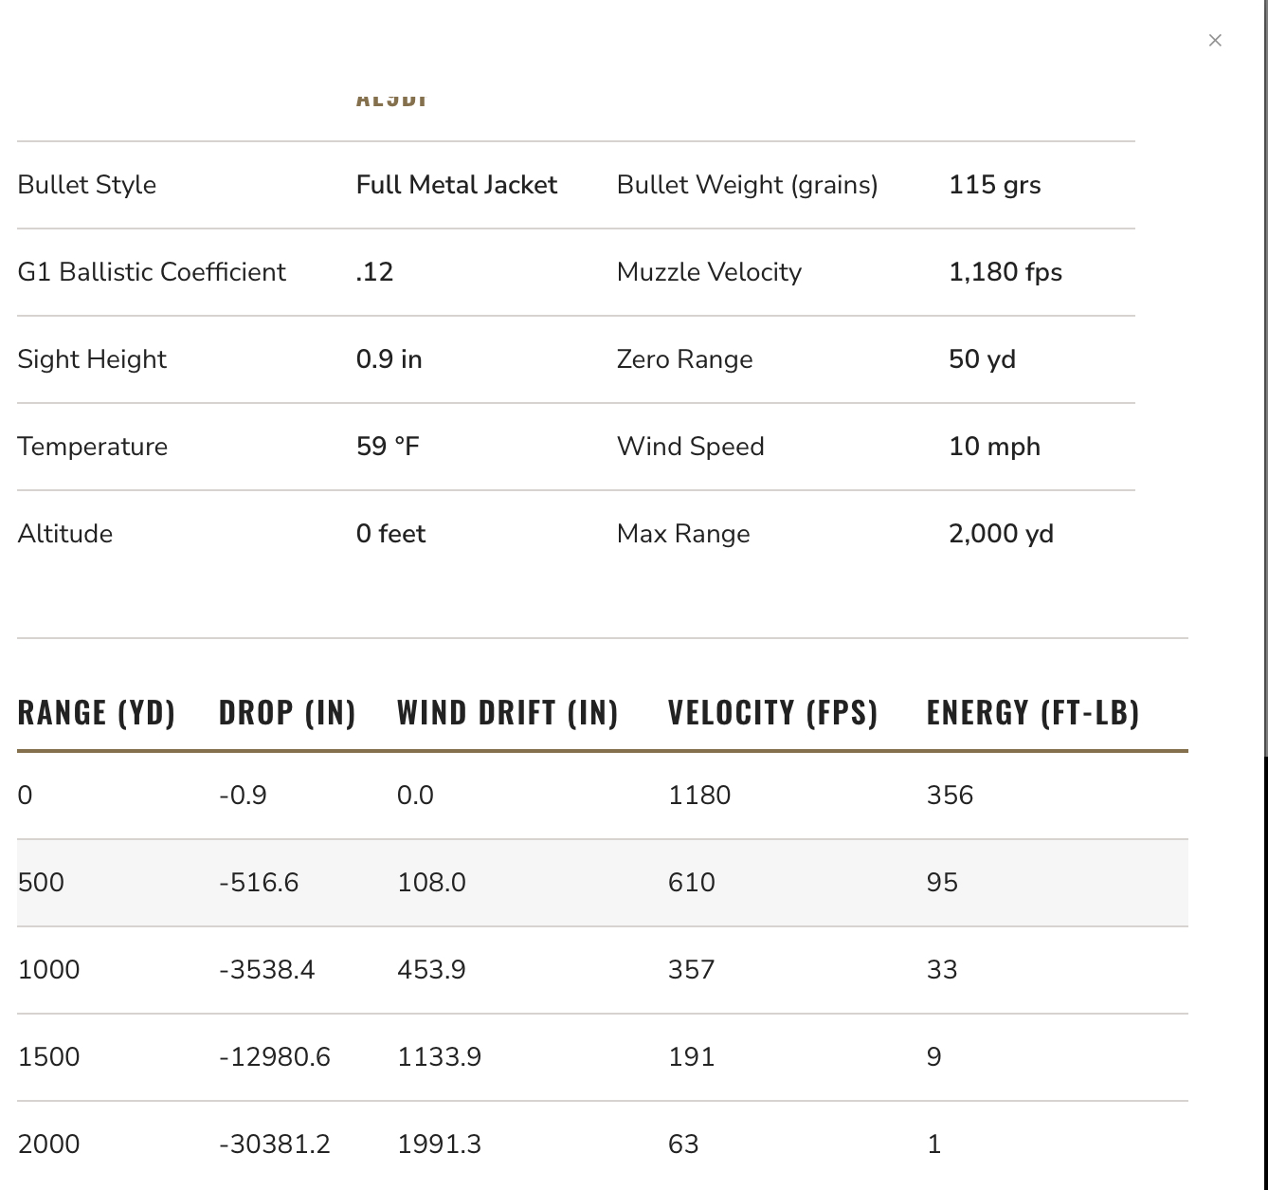
Task: Click the 2000 yard range cell
Action: tap(48, 1144)
